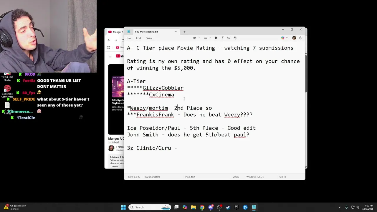Image resolution: width=377 pixels, height=212 pixels.
Task: Switch to Google Chrome on the taskbar
Action: pos(202,207)
